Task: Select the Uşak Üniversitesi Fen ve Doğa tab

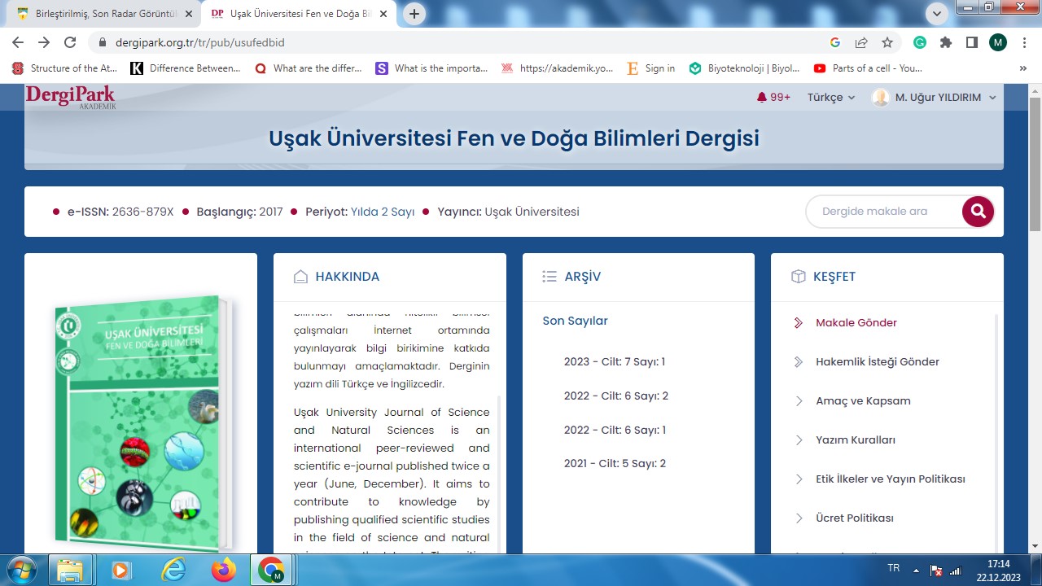Action: click(x=298, y=14)
